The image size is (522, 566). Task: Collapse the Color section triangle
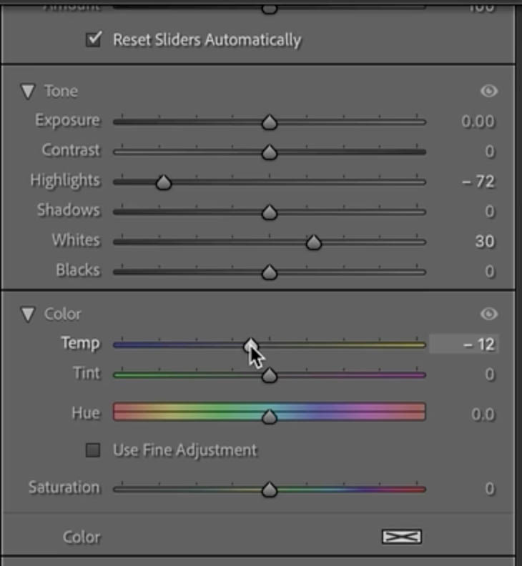pos(28,314)
